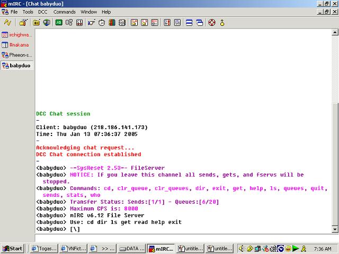
Task: Open the Remote scripts toolbar icon
Action: coord(79,22)
